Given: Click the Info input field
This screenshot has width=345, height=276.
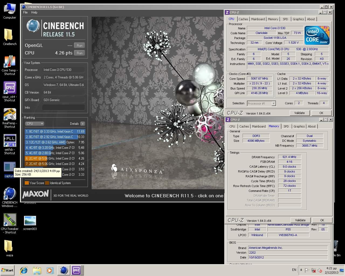Looking at the screenshot, I should (x=64, y=108).
